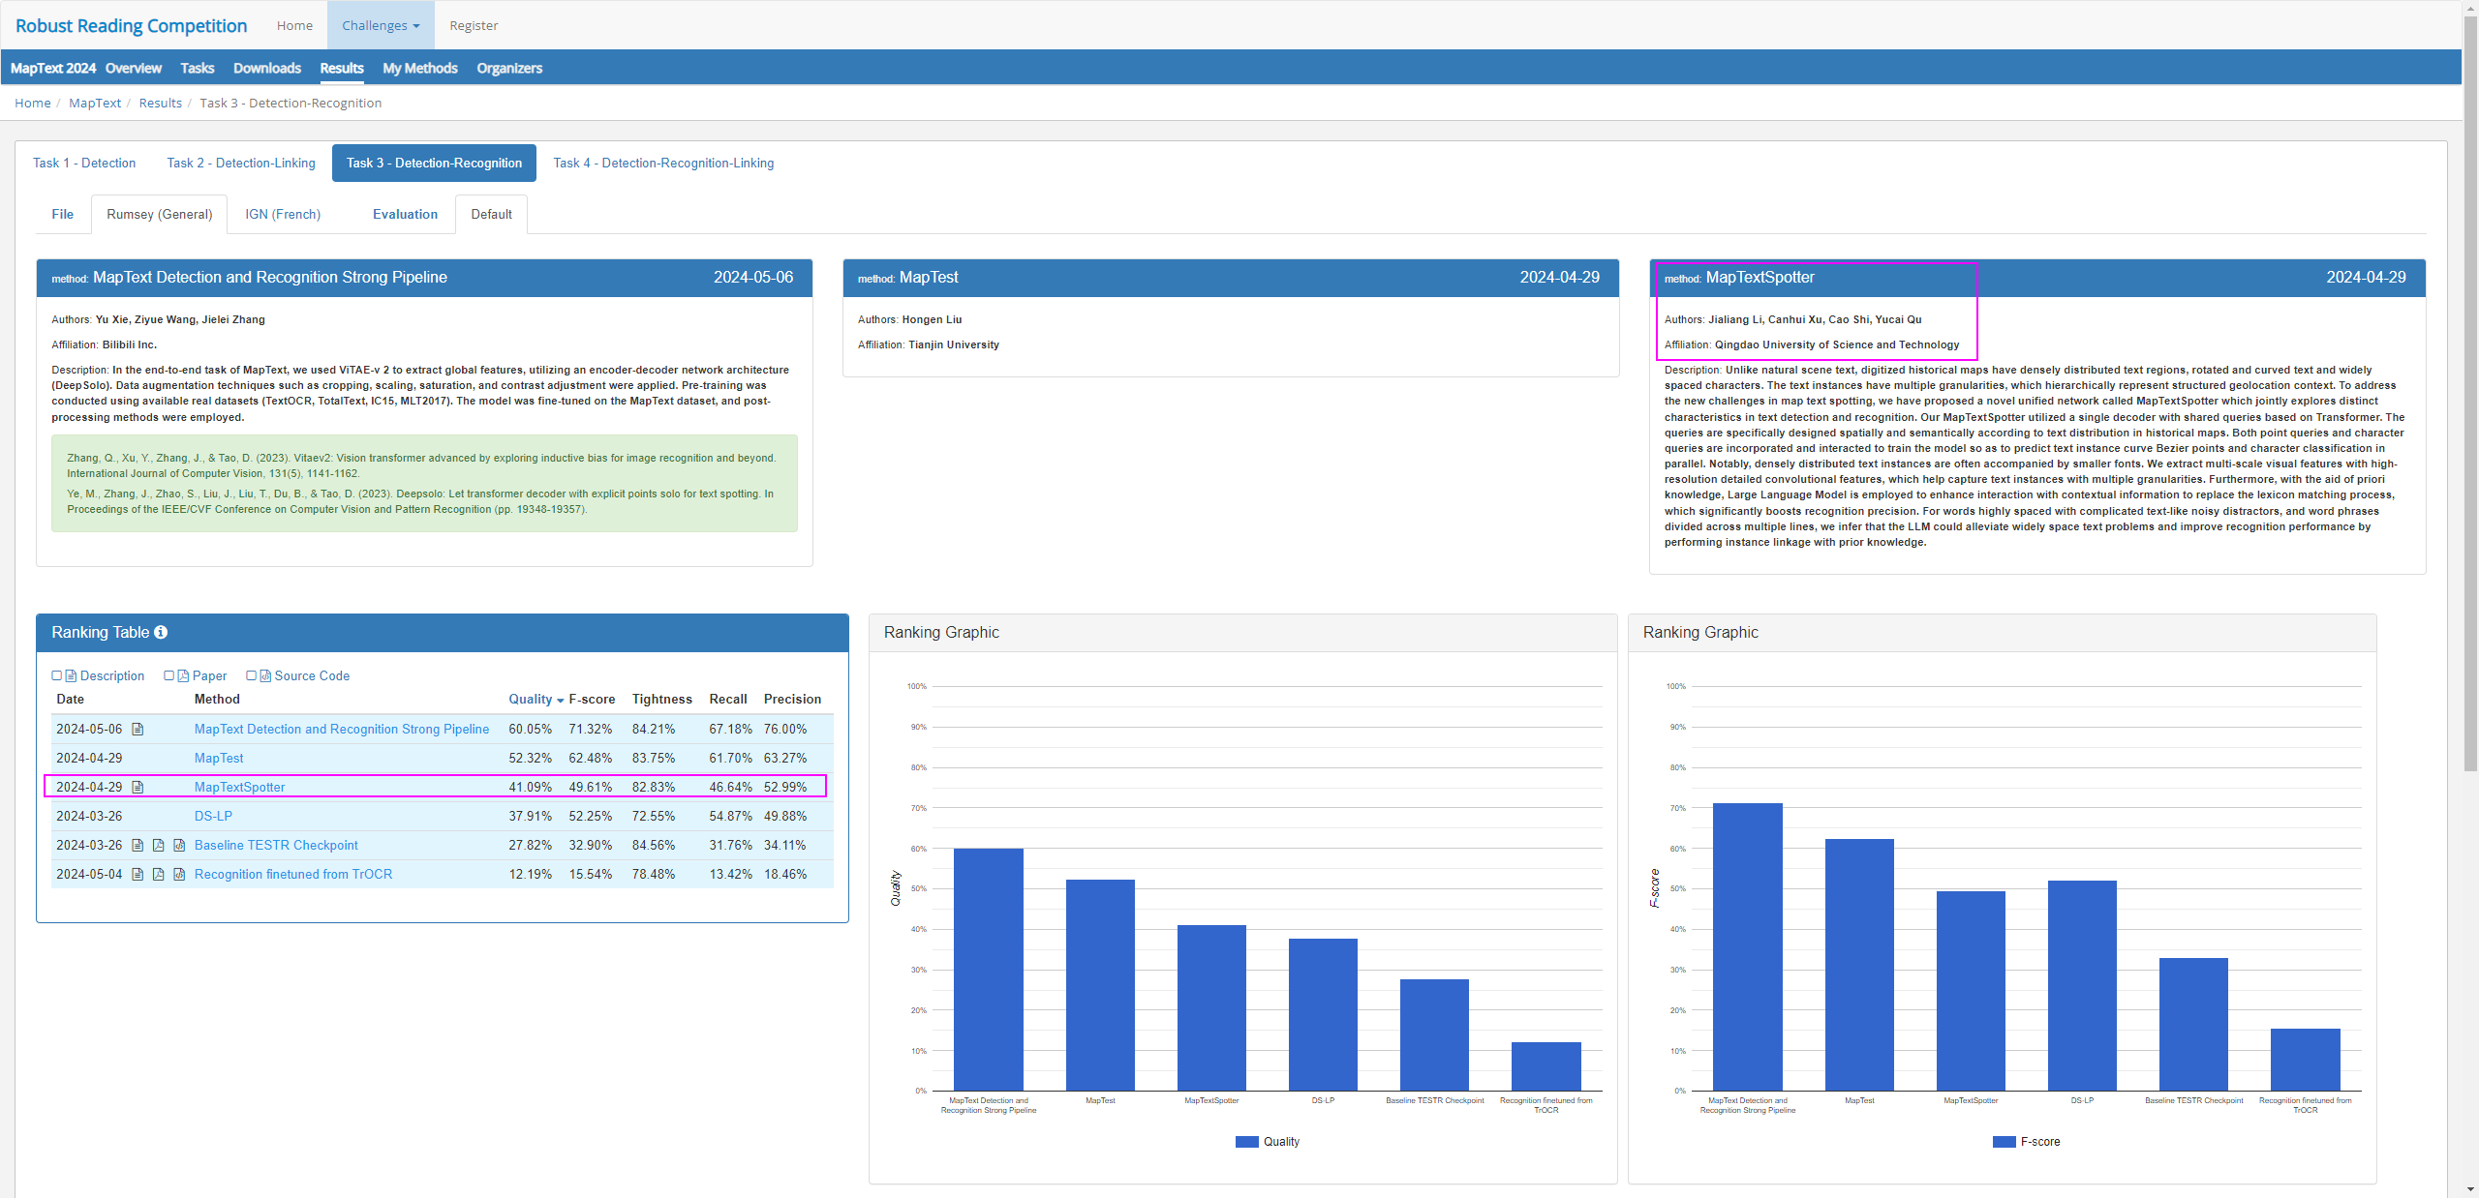The image size is (2479, 1198).
Task: Switch to Task 1 - Detection tab
Action: (x=84, y=164)
